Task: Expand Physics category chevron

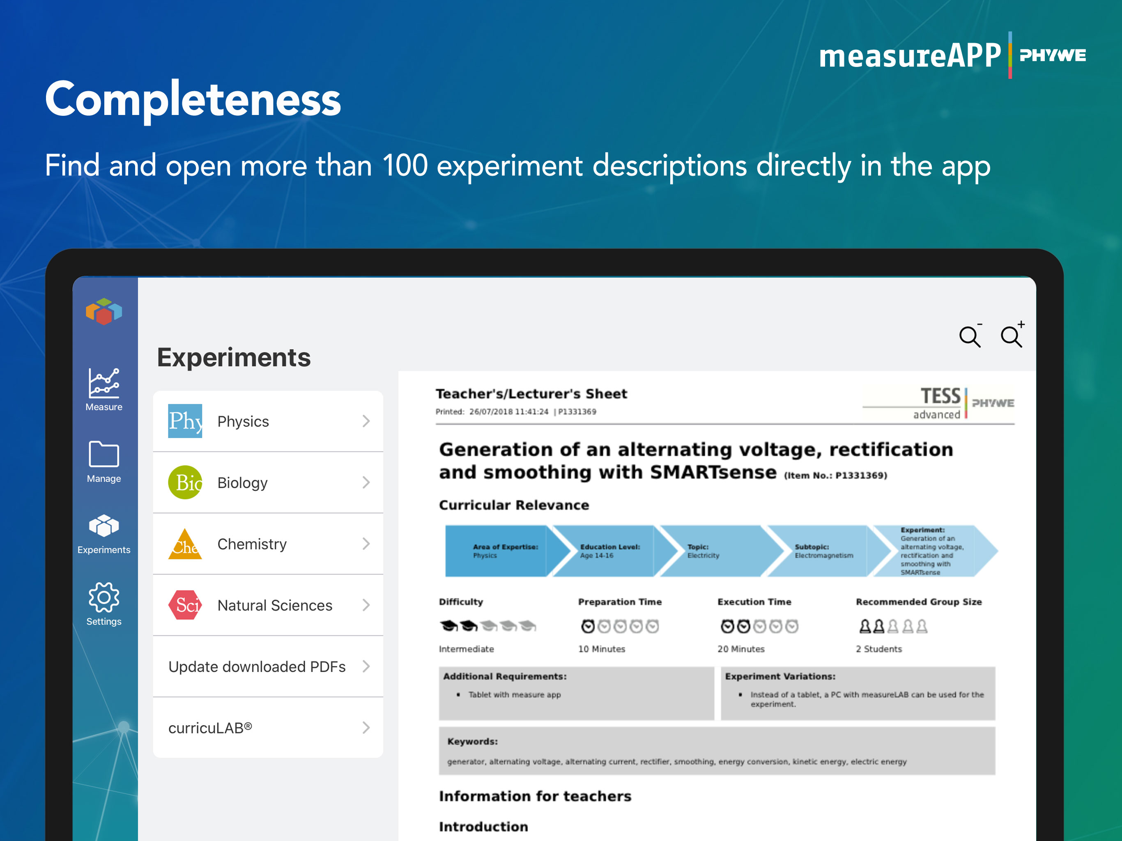Action: [366, 421]
